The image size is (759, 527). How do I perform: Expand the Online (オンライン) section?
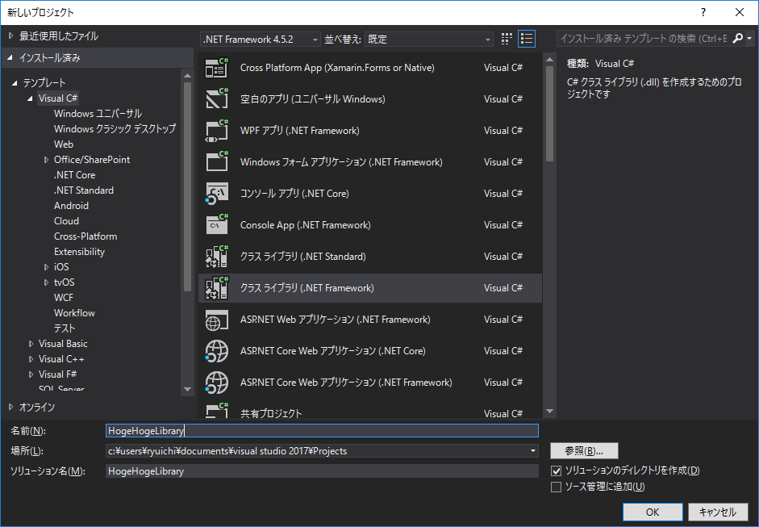[x=10, y=408]
